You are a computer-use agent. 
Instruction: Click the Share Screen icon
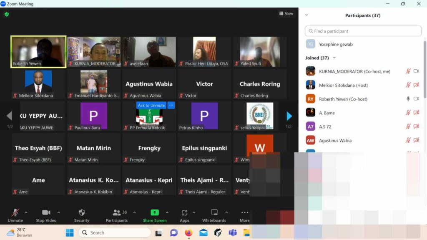(x=155, y=213)
